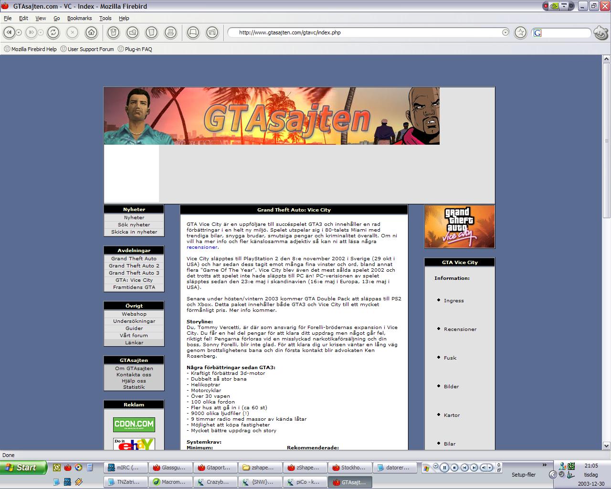Click the CDON.COM advertisement banner
Image resolution: width=611 pixels, height=489 pixels.
(x=134, y=425)
